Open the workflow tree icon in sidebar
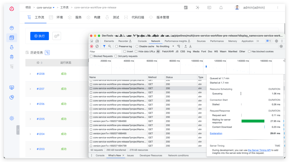 tap(12, 66)
